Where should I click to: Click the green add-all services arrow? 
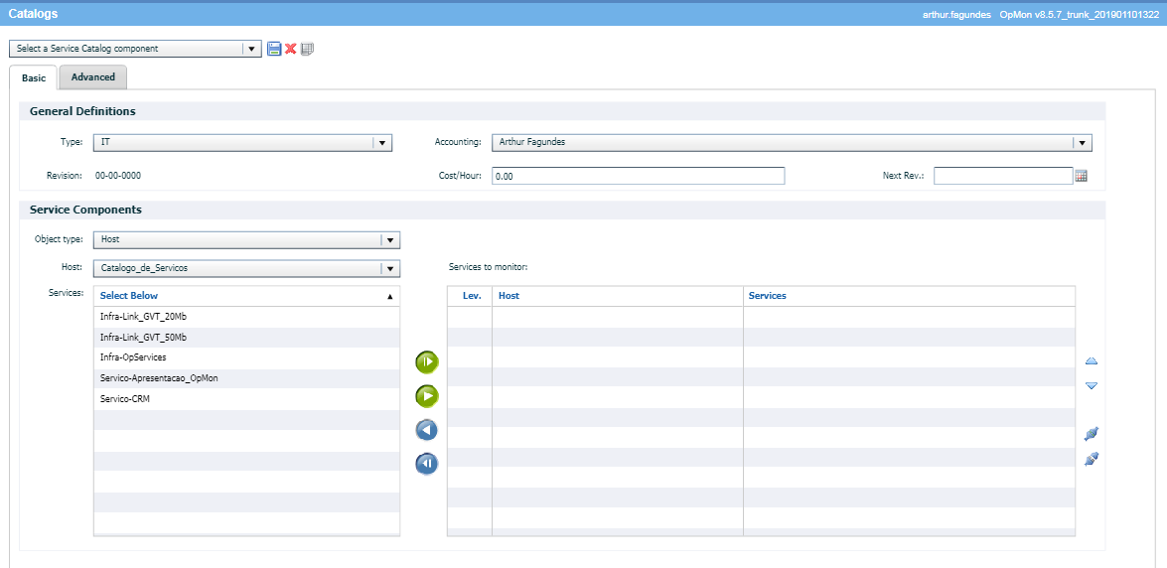pos(426,362)
